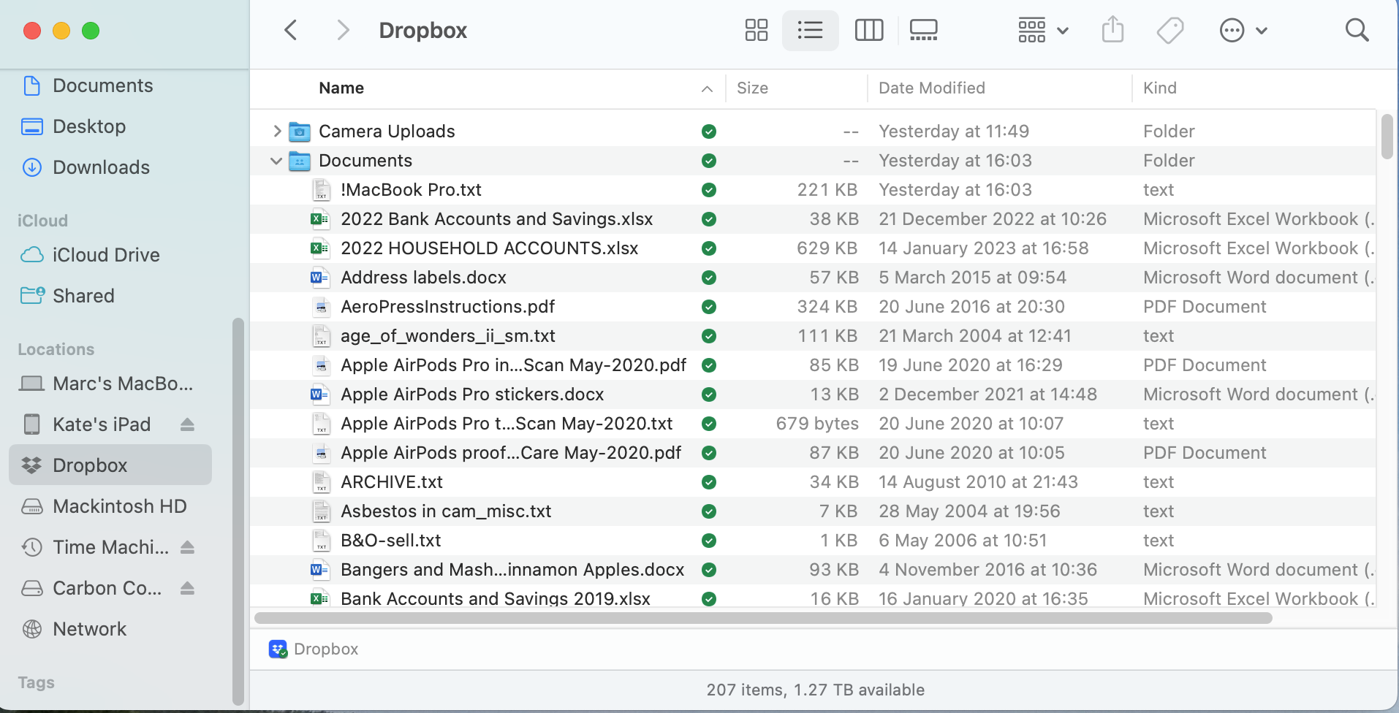Screen dimensions: 1399x713
Task: Select 2022 Bank Accounts and Savings.xlsx
Action: [813, 218]
